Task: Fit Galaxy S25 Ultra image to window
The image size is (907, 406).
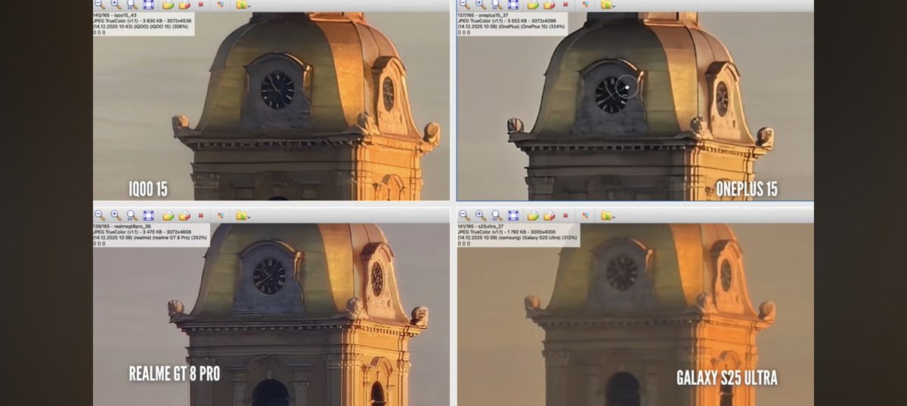Action: [512, 215]
